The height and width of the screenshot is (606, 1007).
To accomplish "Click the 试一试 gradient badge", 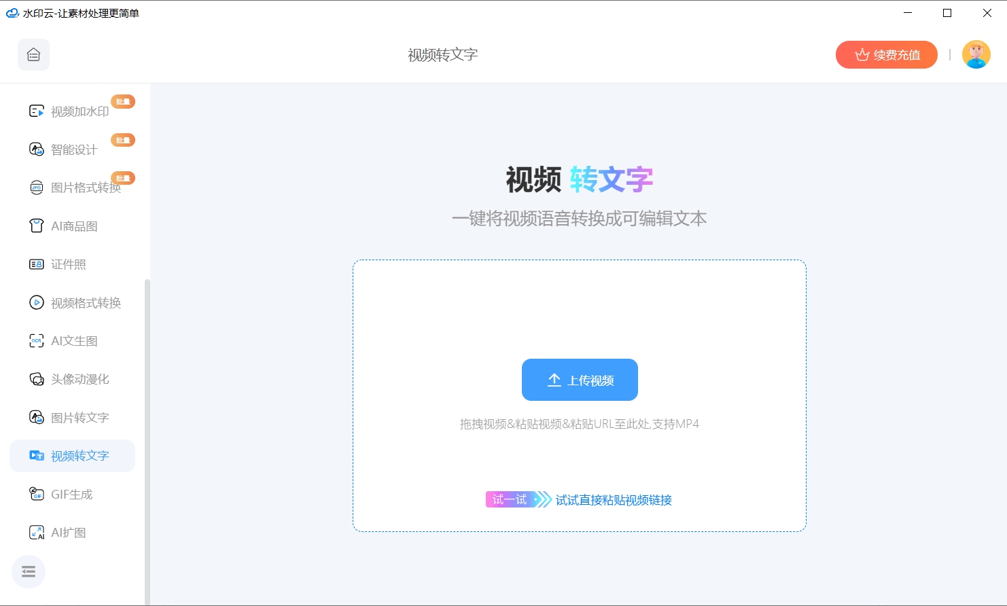I will 510,500.
